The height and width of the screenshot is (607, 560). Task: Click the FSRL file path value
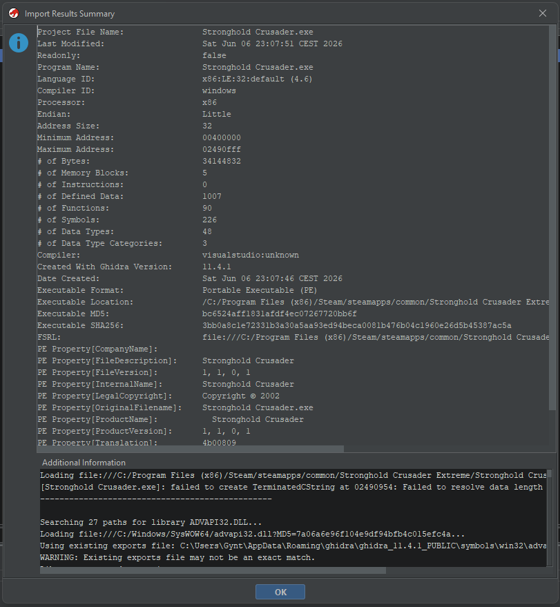(x=376, y=337)
